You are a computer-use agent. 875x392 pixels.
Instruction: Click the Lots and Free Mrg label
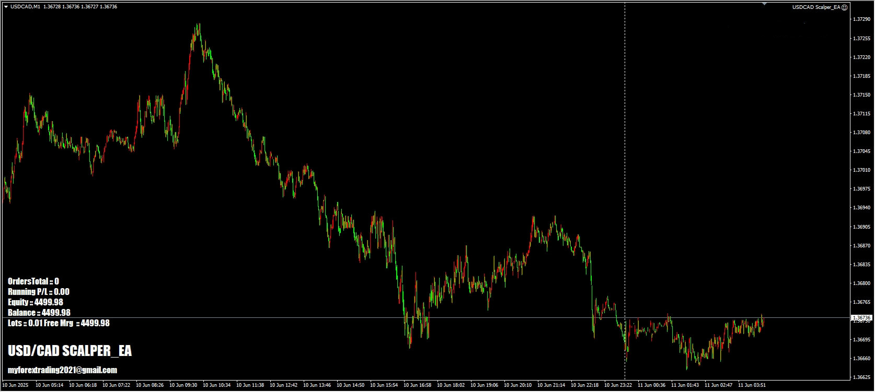click(59, 323)
